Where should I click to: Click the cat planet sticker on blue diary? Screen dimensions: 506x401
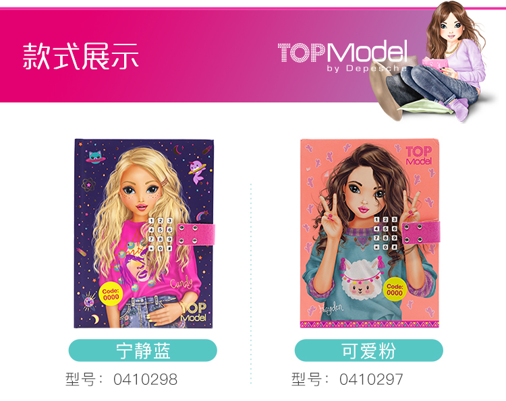[94, 157]
